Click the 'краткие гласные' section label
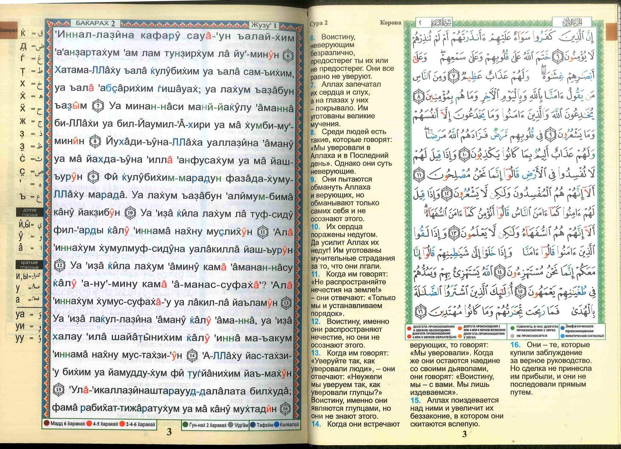 coord(29,265)
